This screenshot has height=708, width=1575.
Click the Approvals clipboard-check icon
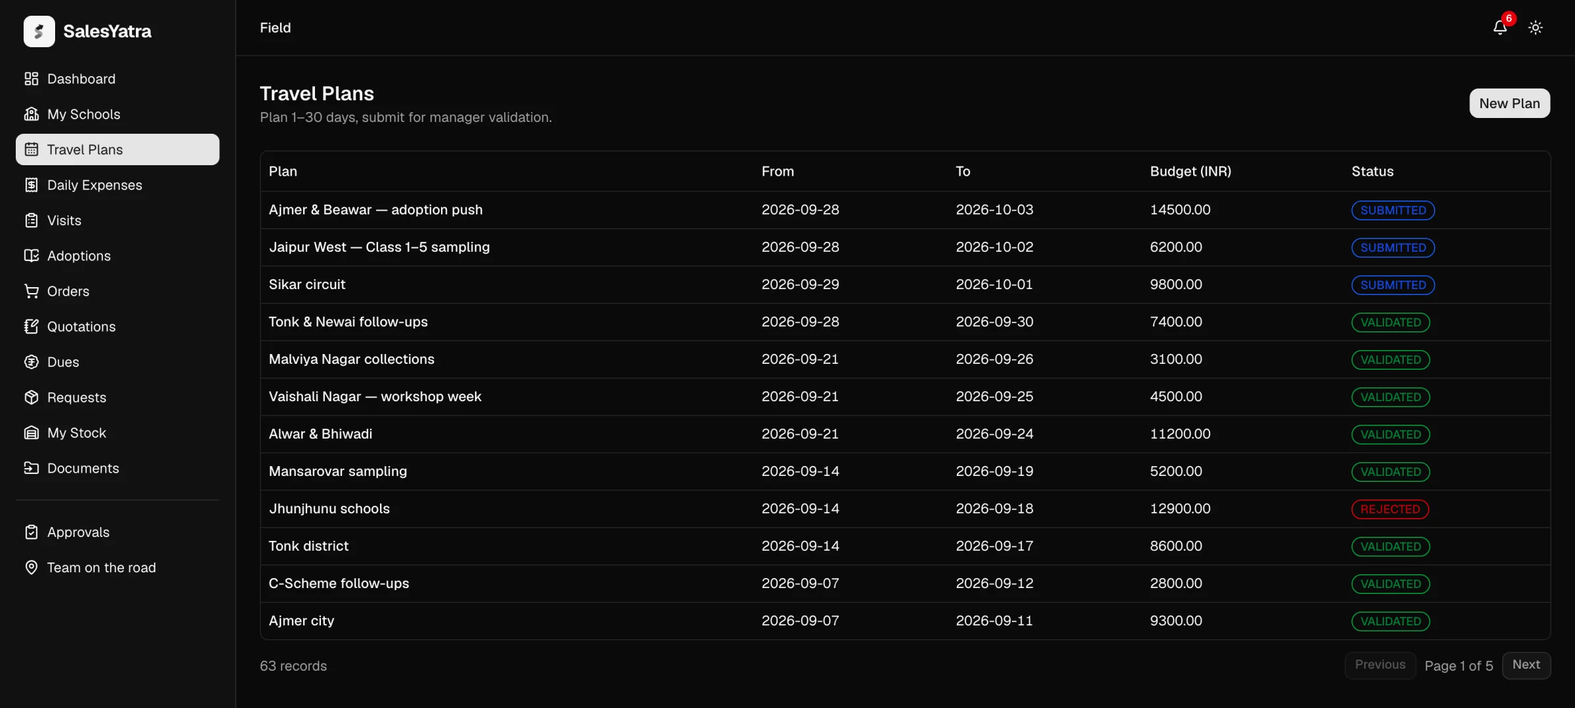coord(31,532)
